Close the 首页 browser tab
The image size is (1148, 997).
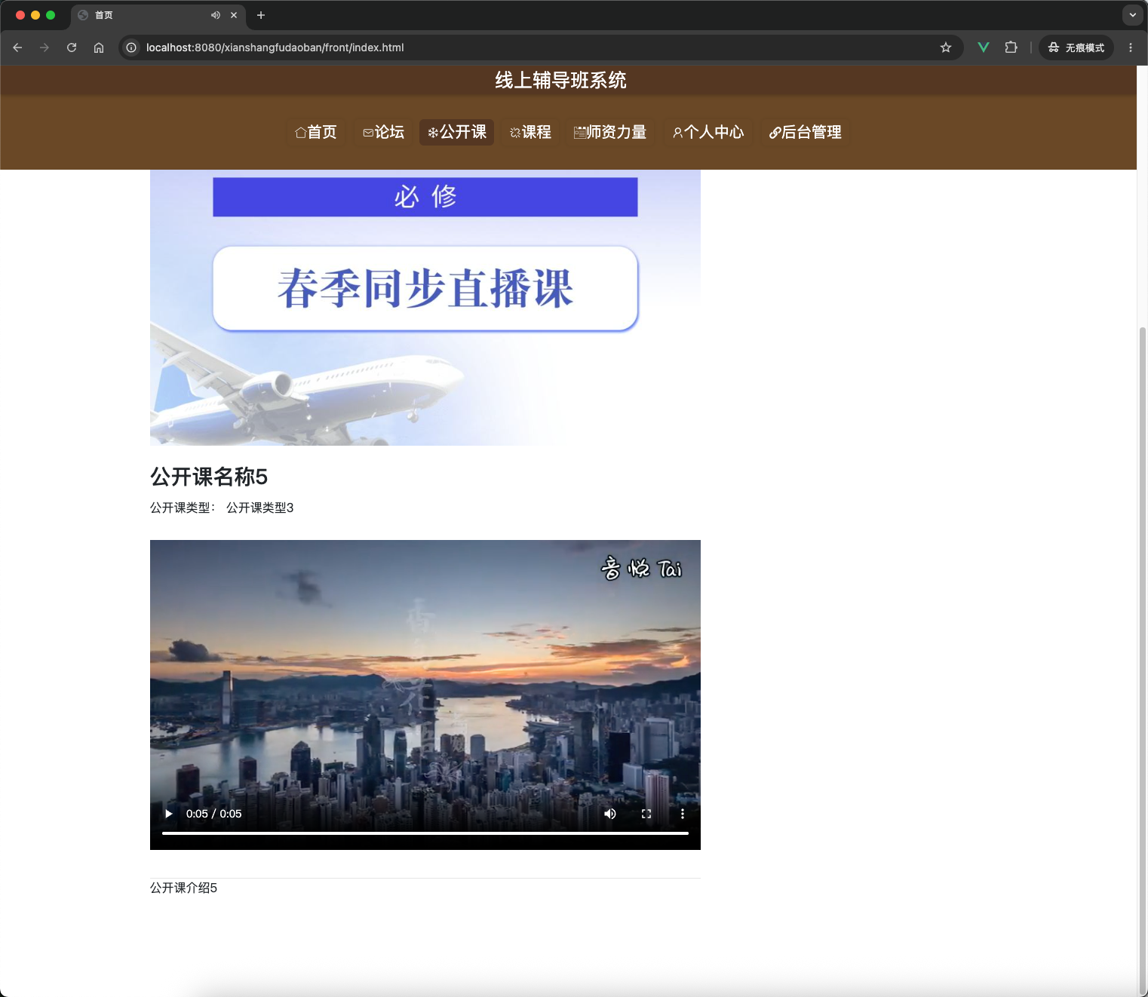[234, 15]
